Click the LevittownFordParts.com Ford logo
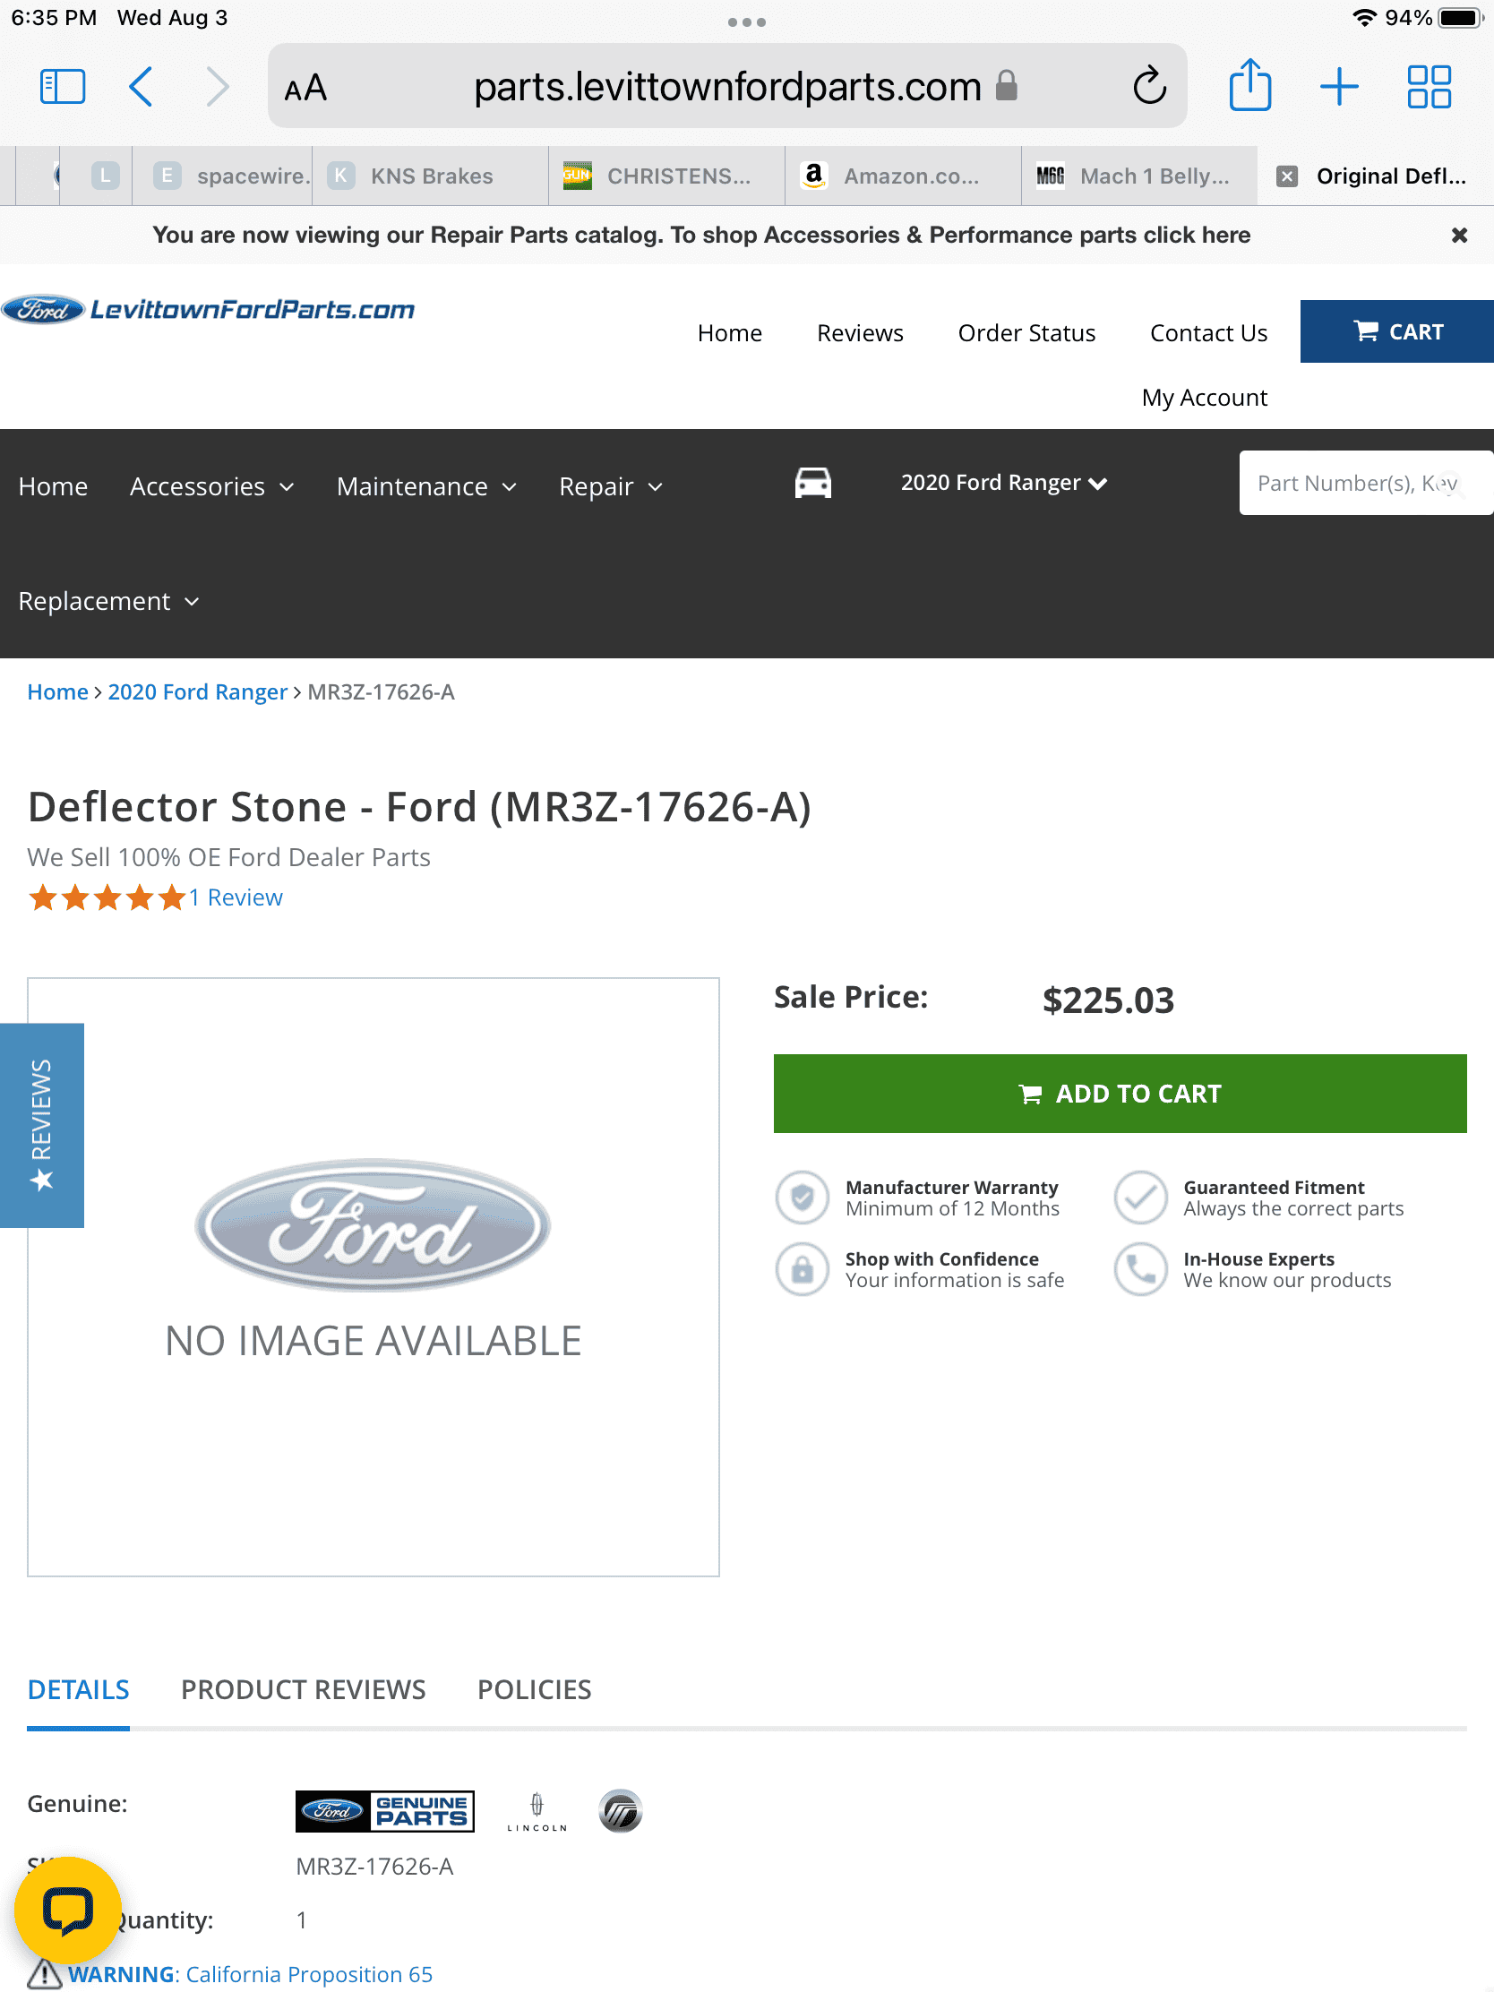Viewport: 1494px width, 1992px height. click(208, 309)
